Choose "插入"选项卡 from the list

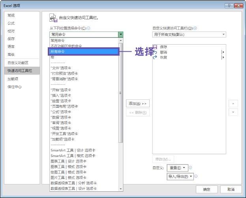click(84, 95)
